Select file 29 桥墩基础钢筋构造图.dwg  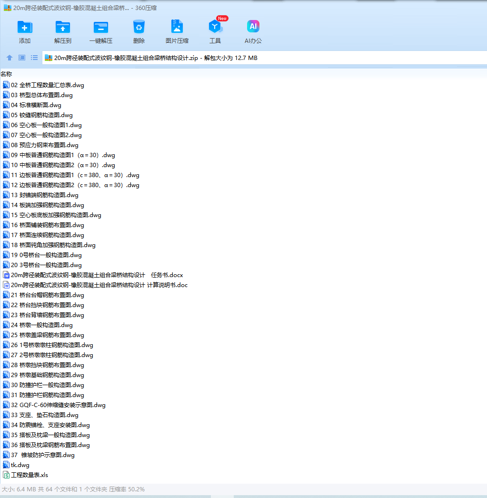click(43, 375)
